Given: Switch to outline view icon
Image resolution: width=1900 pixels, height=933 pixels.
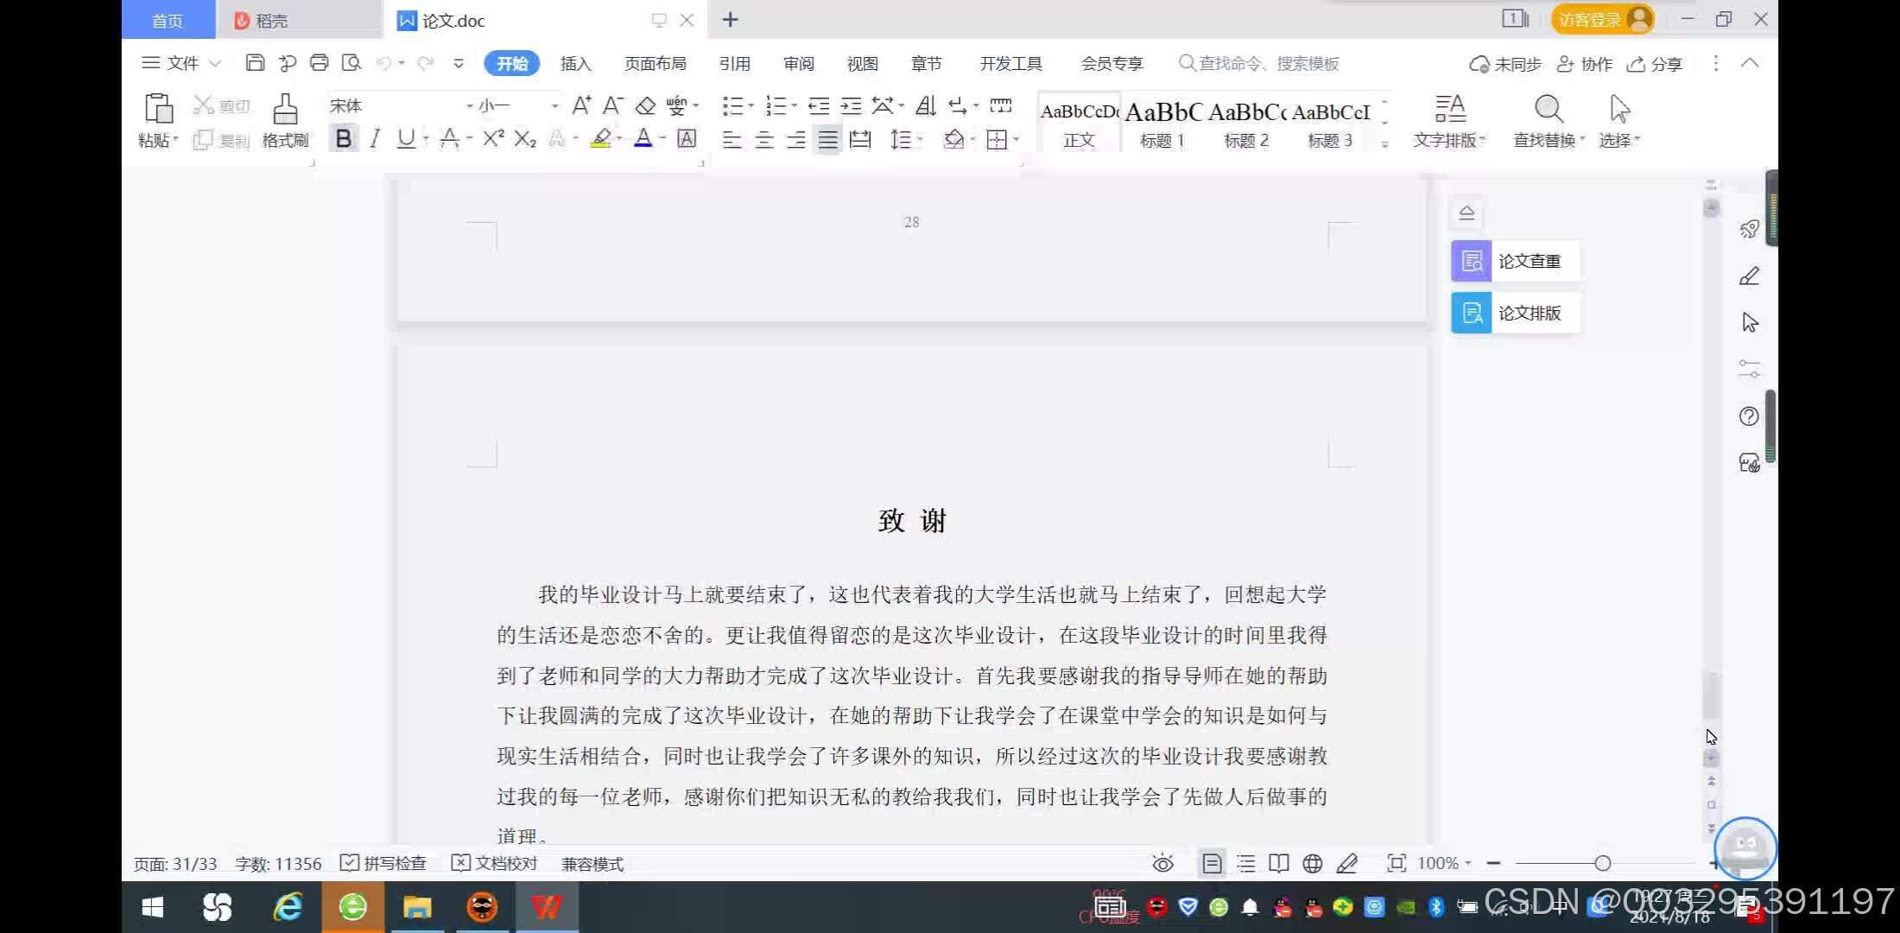Looking at the screenshot, I should point(1245,863).
